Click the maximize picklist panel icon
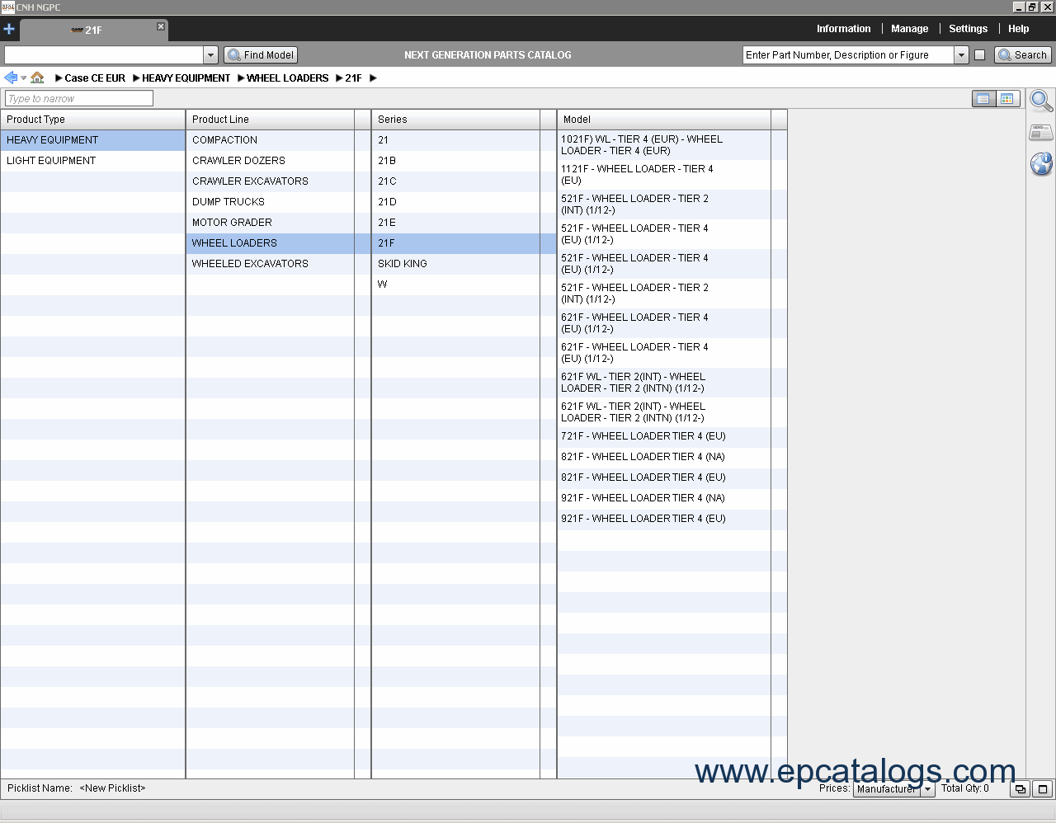 1042,789
